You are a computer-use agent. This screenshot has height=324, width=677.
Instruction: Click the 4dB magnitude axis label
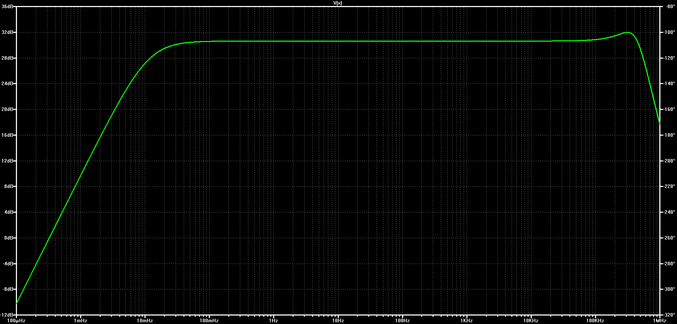(x=9, y=212)
